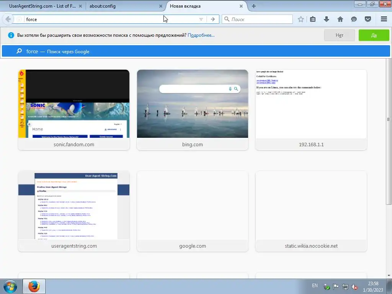392x294 pixels.
Task: Click the site identity info icon in address bar
Action: point(19,19)
